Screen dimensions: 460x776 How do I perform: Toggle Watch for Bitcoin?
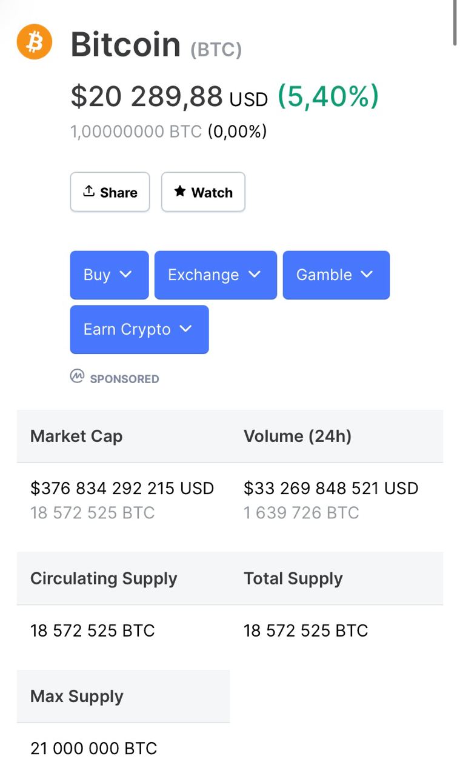click(x=203, y=192)
